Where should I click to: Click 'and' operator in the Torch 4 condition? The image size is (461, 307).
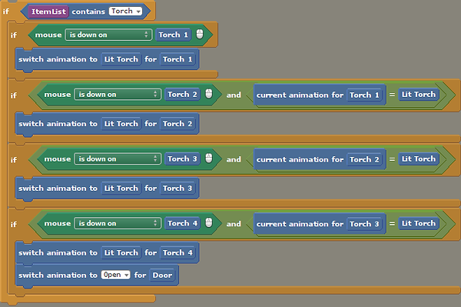point(234,224)
